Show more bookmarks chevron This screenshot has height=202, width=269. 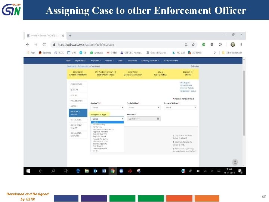pyautogui.click(x=214, y=53)
